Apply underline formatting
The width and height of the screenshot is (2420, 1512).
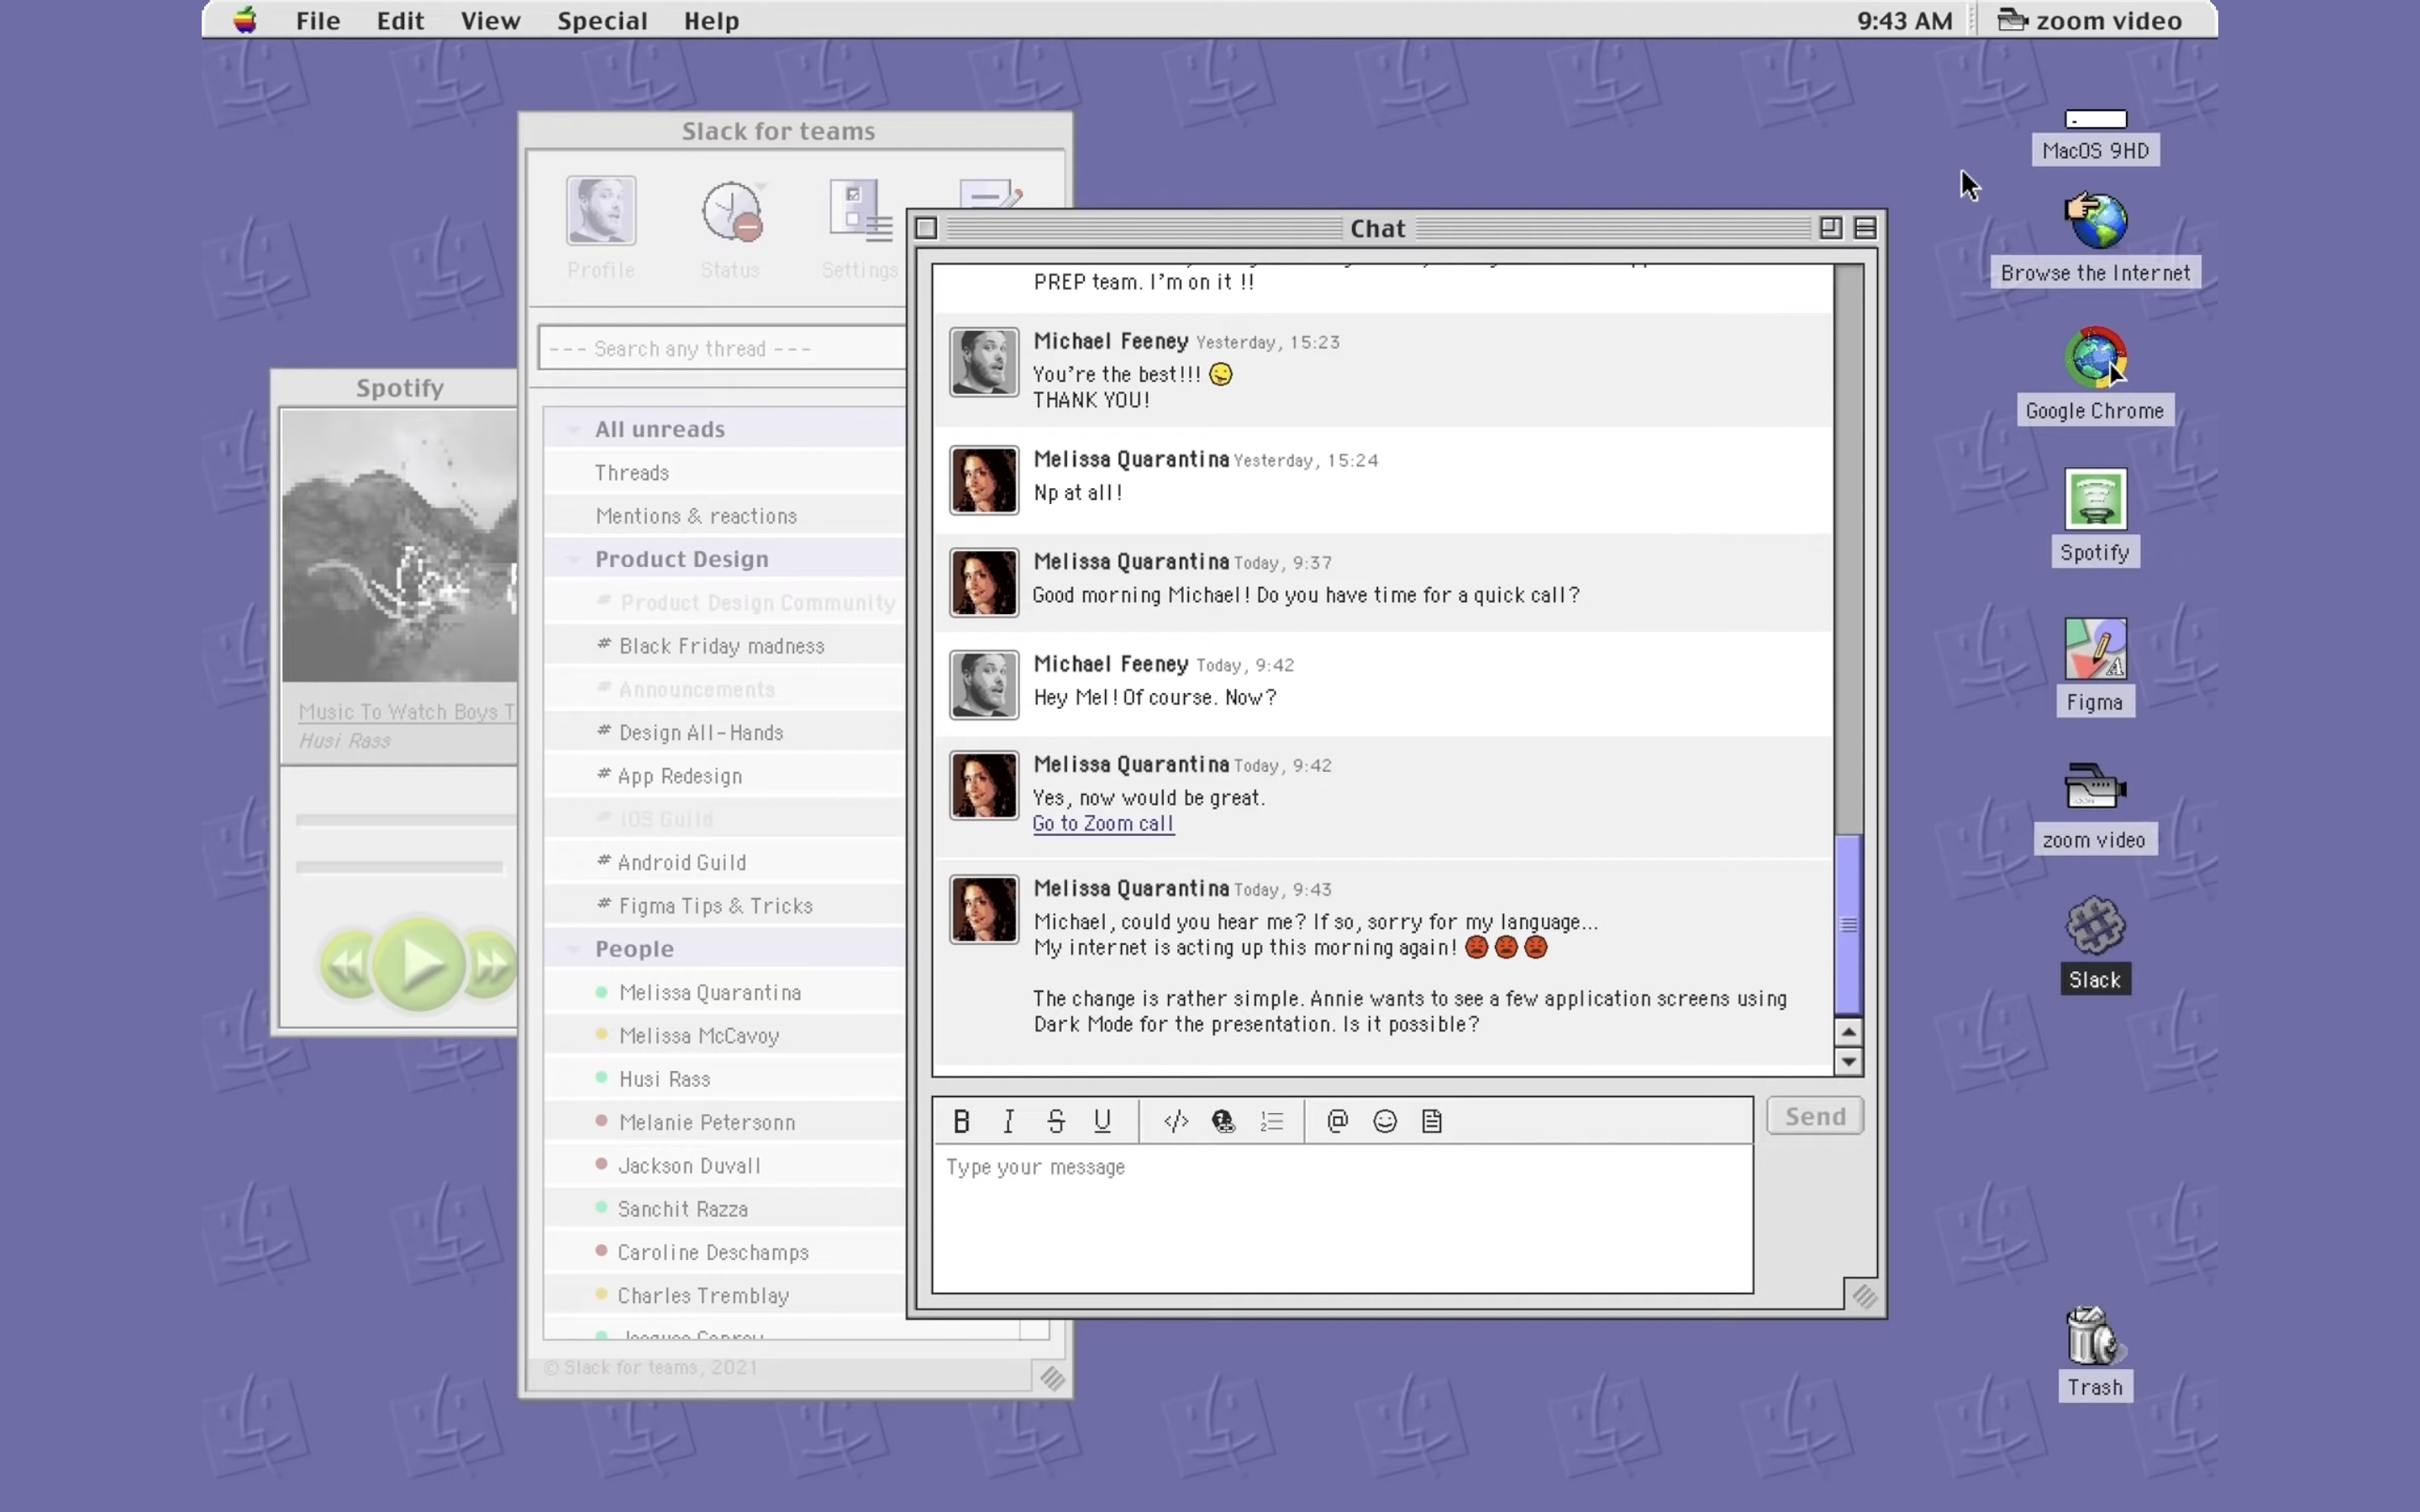[x=1102, y=1121]
